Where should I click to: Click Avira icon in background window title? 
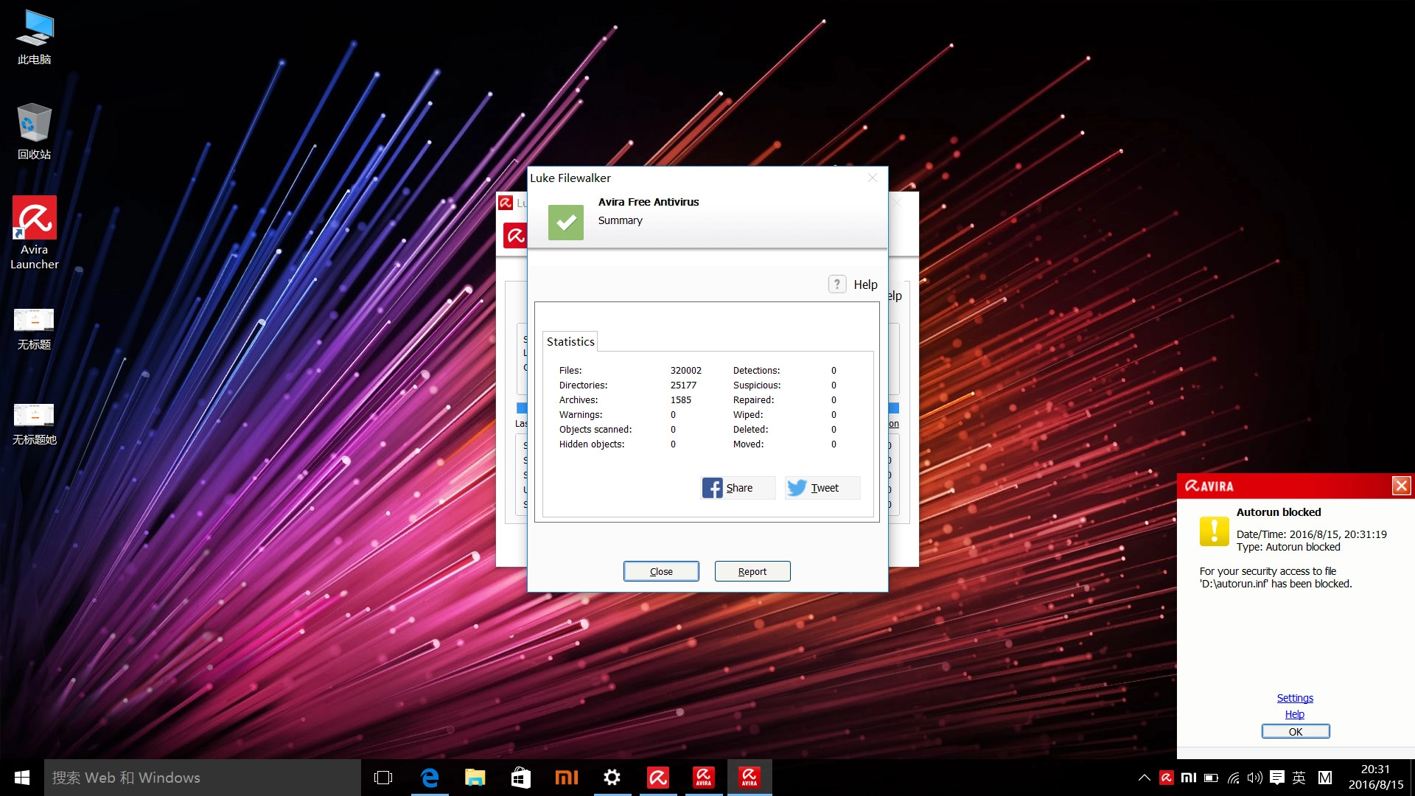pyautogui.click(x=506, y=203)
